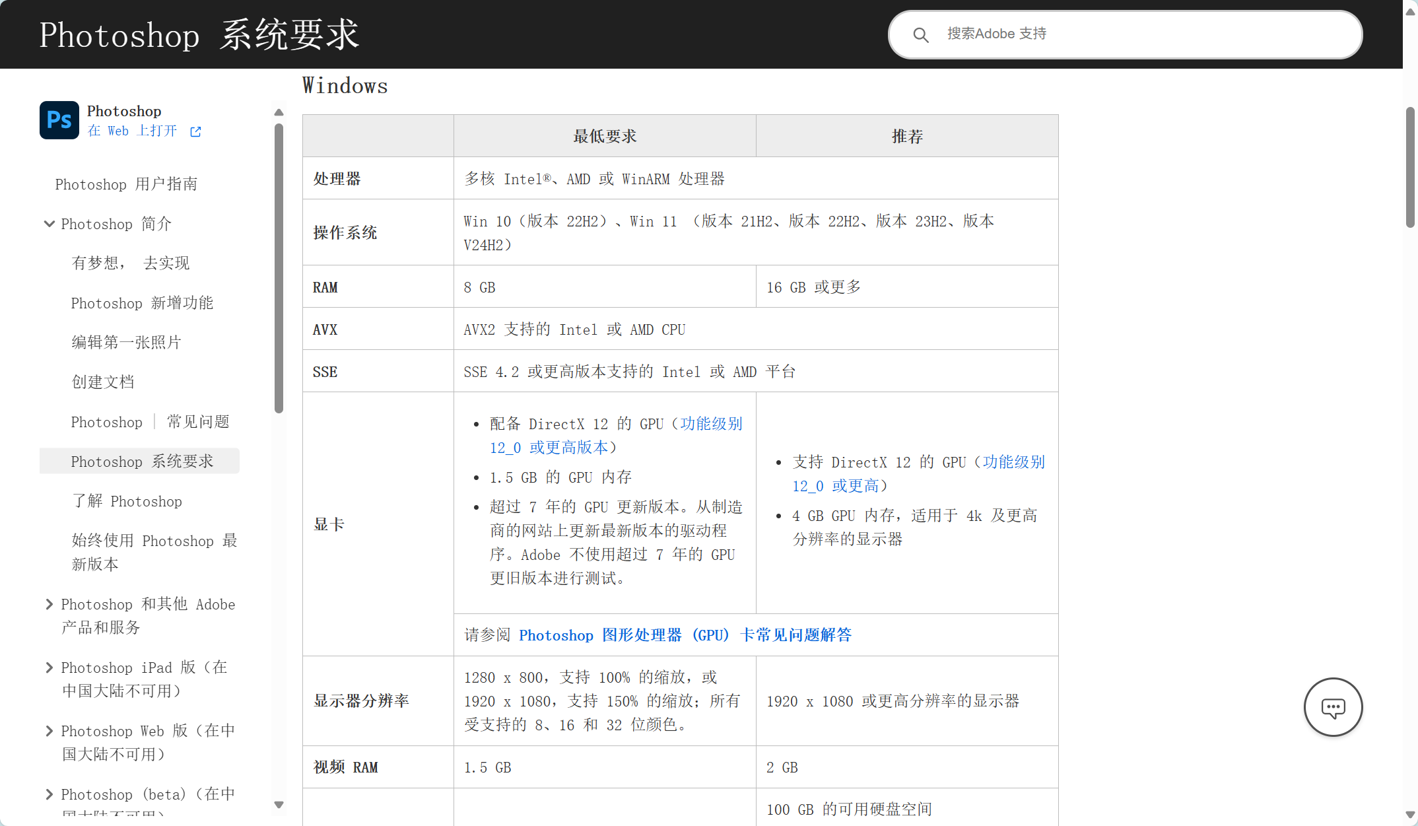The image size is (1418, 826).
Task: Click the SSE row label
Action: pos(325,372)
